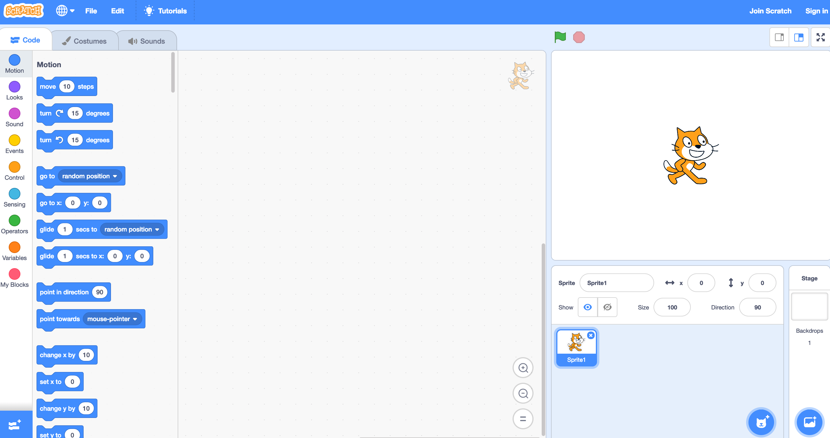Click the Join Scratch link
The height and width of the screenshot is (438, 830).
click(770, 11)
